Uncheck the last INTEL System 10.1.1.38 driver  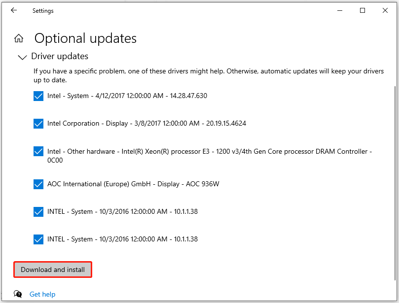click(38, 239)
